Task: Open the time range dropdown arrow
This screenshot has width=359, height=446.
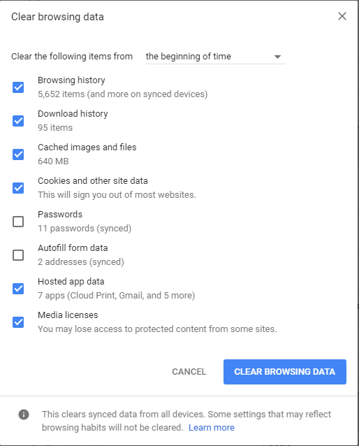Action: 277,57
